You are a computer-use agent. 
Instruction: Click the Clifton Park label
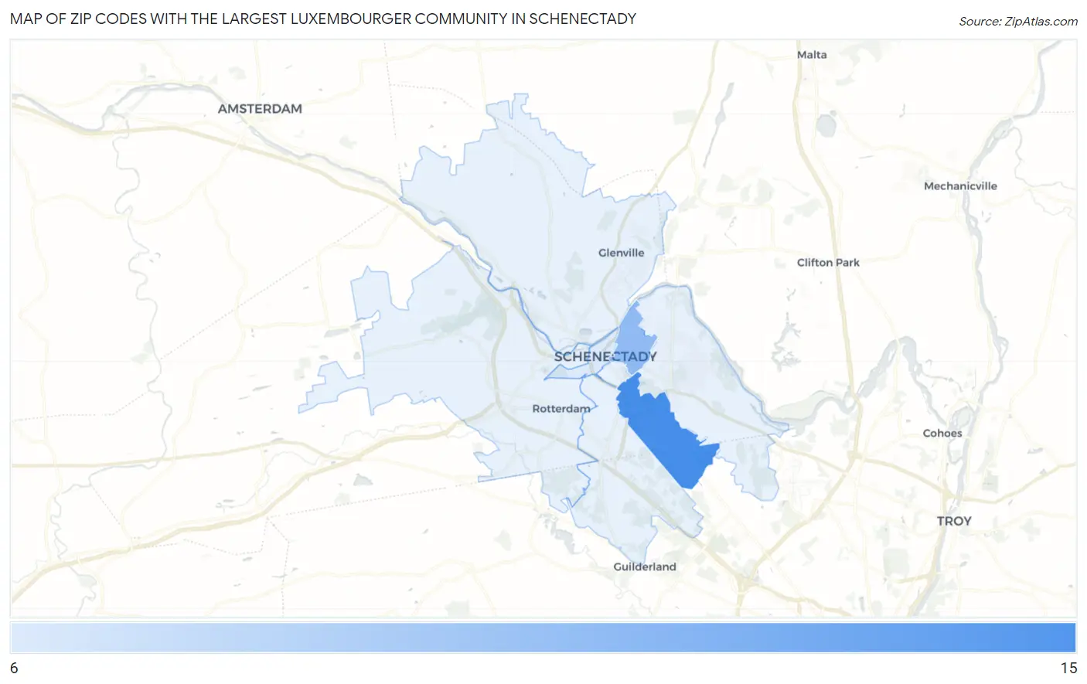click(x=828, y=262)
